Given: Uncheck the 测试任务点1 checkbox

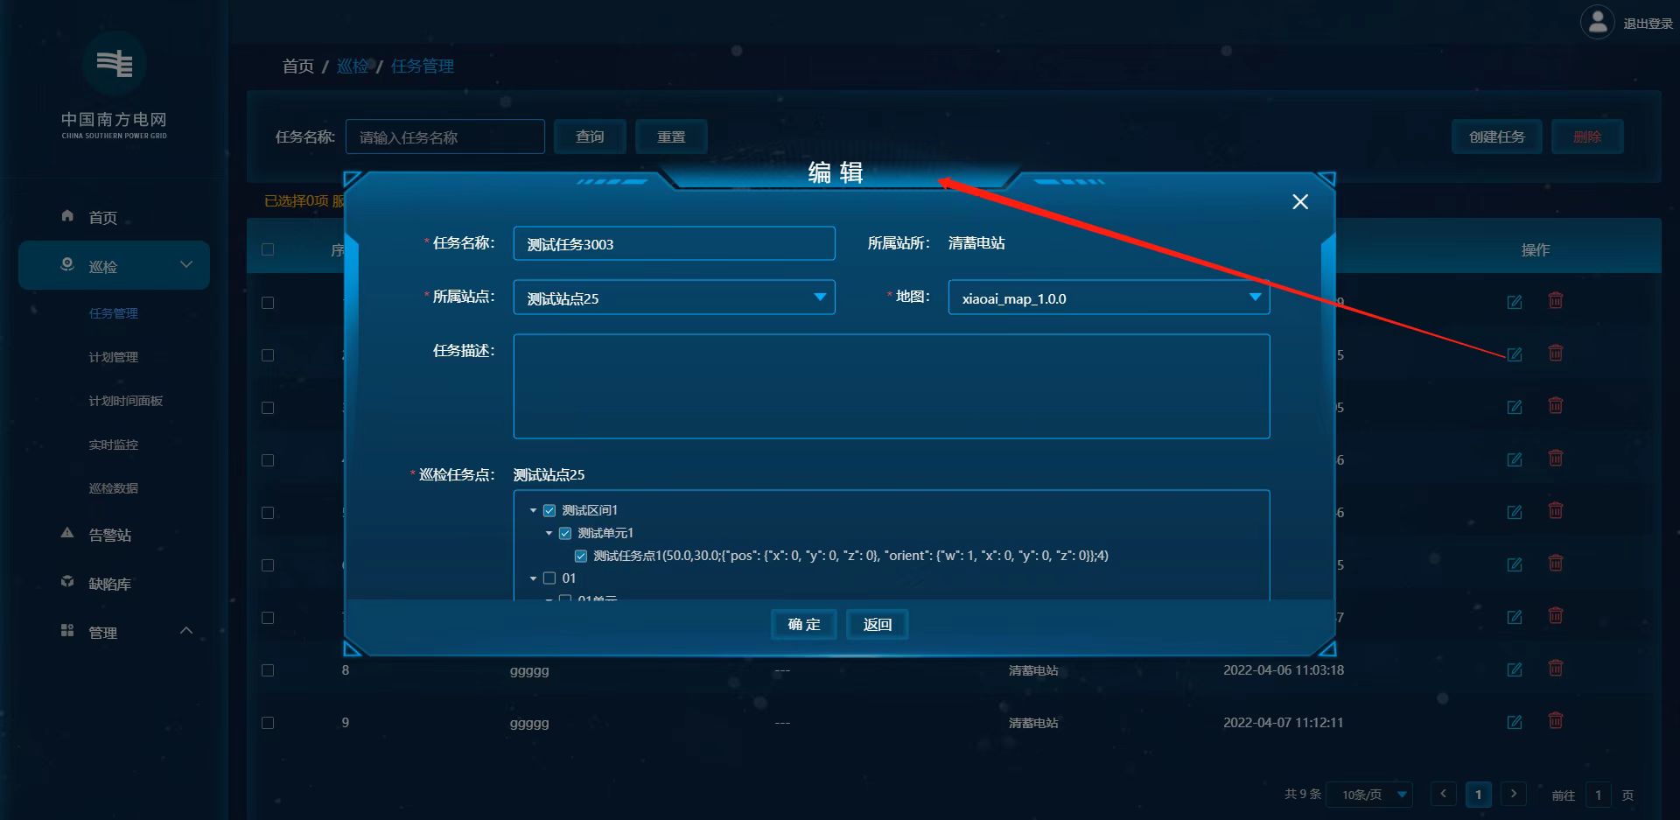Looking at the screenshot, I should pyautogui.click(x=581, y=556).
